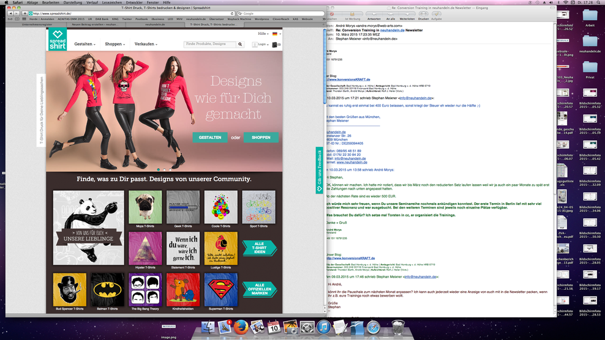This screenshot has height=340, width=605.
Task: Click the volume icon in menu bar
Action: point(551,2)
